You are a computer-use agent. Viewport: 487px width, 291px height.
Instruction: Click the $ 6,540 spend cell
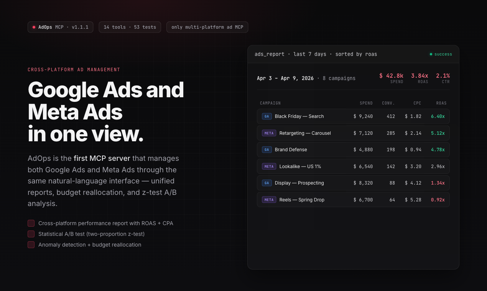363,167
